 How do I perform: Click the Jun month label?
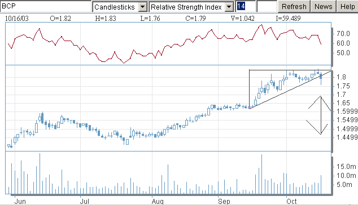click(x=20, y=202)
